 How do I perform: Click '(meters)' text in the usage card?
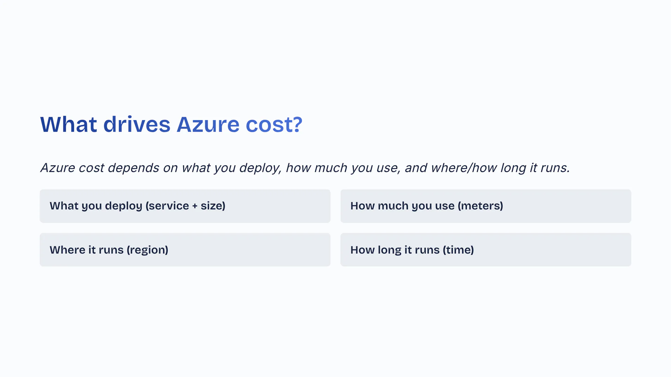pos(480,206)
